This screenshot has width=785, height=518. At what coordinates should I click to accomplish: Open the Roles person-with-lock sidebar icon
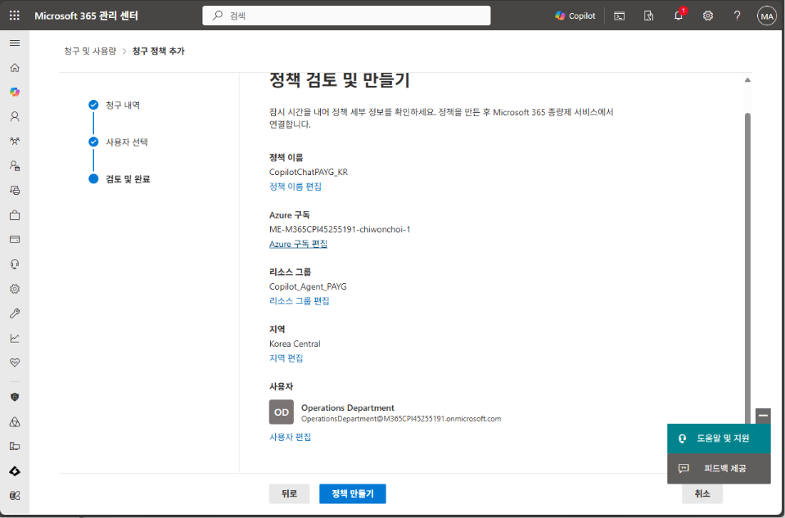[15, 165]
